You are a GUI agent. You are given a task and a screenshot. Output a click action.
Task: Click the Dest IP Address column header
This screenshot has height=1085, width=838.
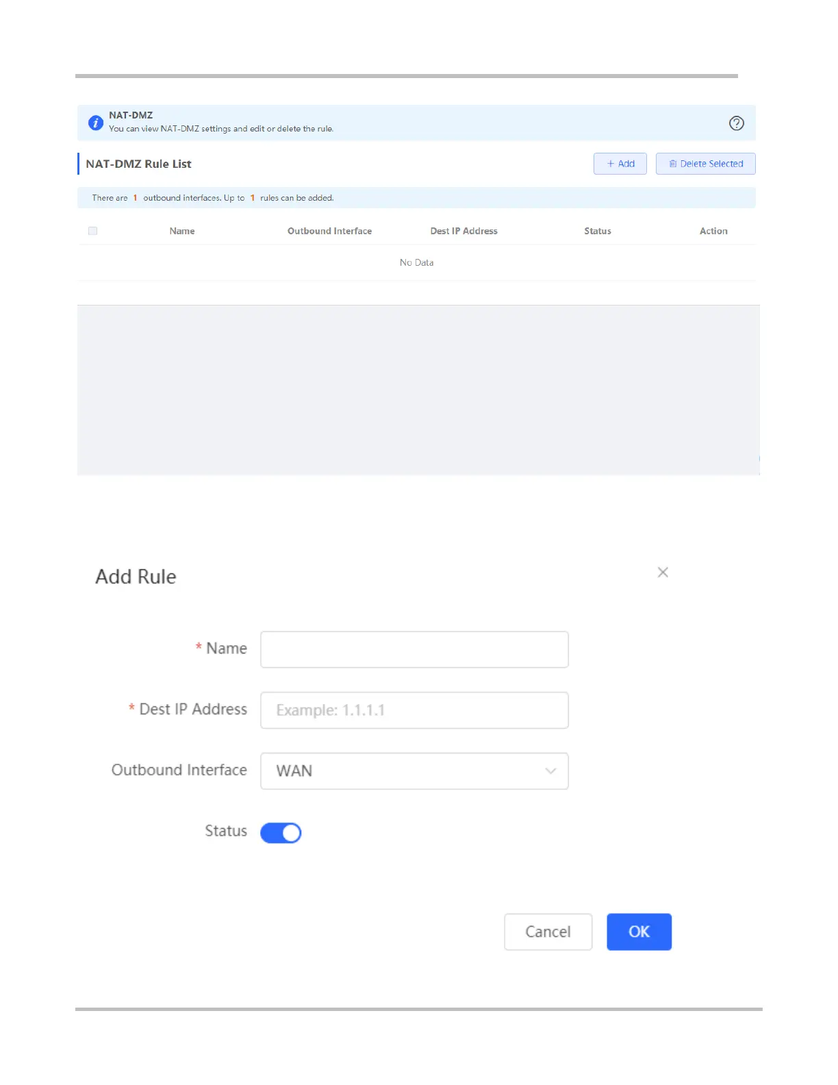pyautogui.click(x=464, y=231)
